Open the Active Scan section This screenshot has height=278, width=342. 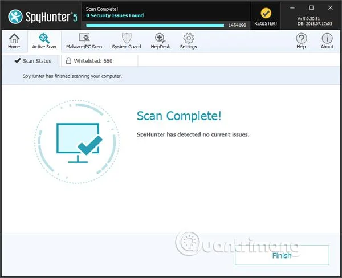point(44,41)
